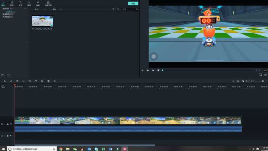
Task: Toggle lock on the video track
Action: click(8, 124)
